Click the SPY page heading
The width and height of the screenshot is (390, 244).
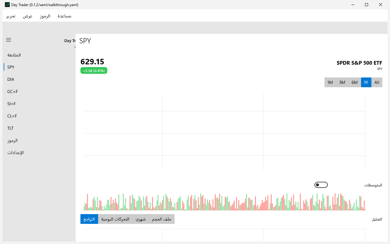pos(85,41)
